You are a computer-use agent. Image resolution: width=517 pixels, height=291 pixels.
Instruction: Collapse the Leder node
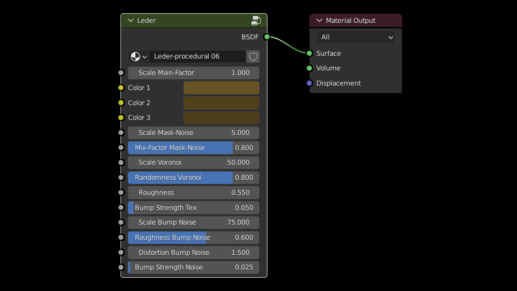pyautogui.click(x=131, y=21)
